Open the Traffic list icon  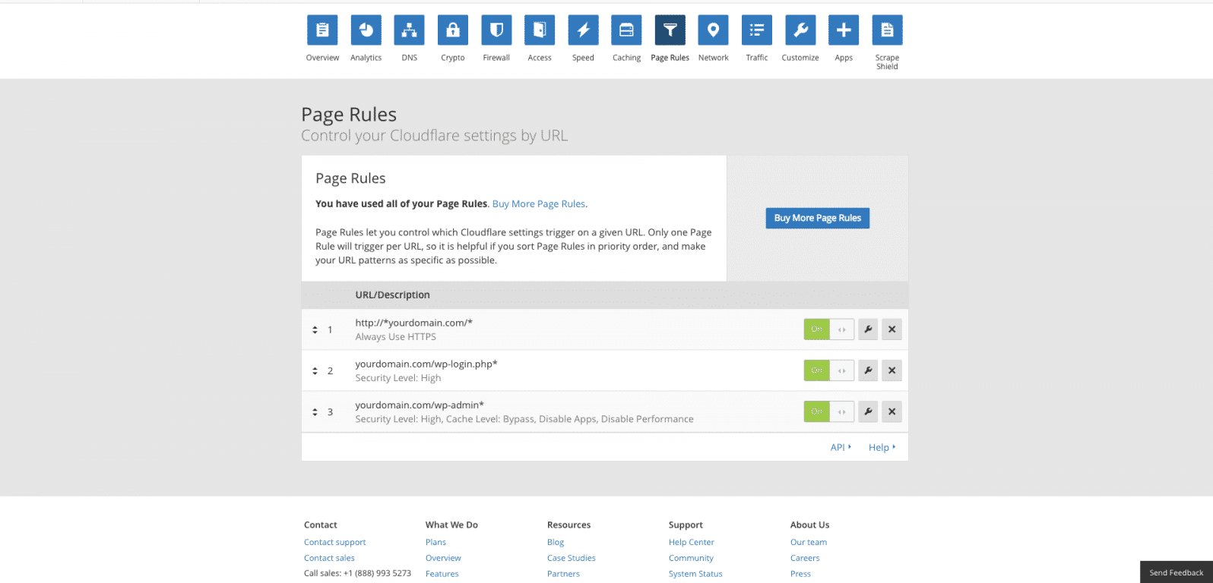[757, 30]
